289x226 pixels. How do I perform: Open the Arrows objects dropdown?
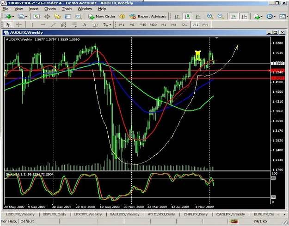tap(107, 24)
